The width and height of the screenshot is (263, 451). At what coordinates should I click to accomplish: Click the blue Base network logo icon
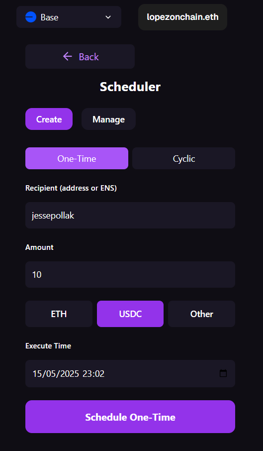coord(31,17)
